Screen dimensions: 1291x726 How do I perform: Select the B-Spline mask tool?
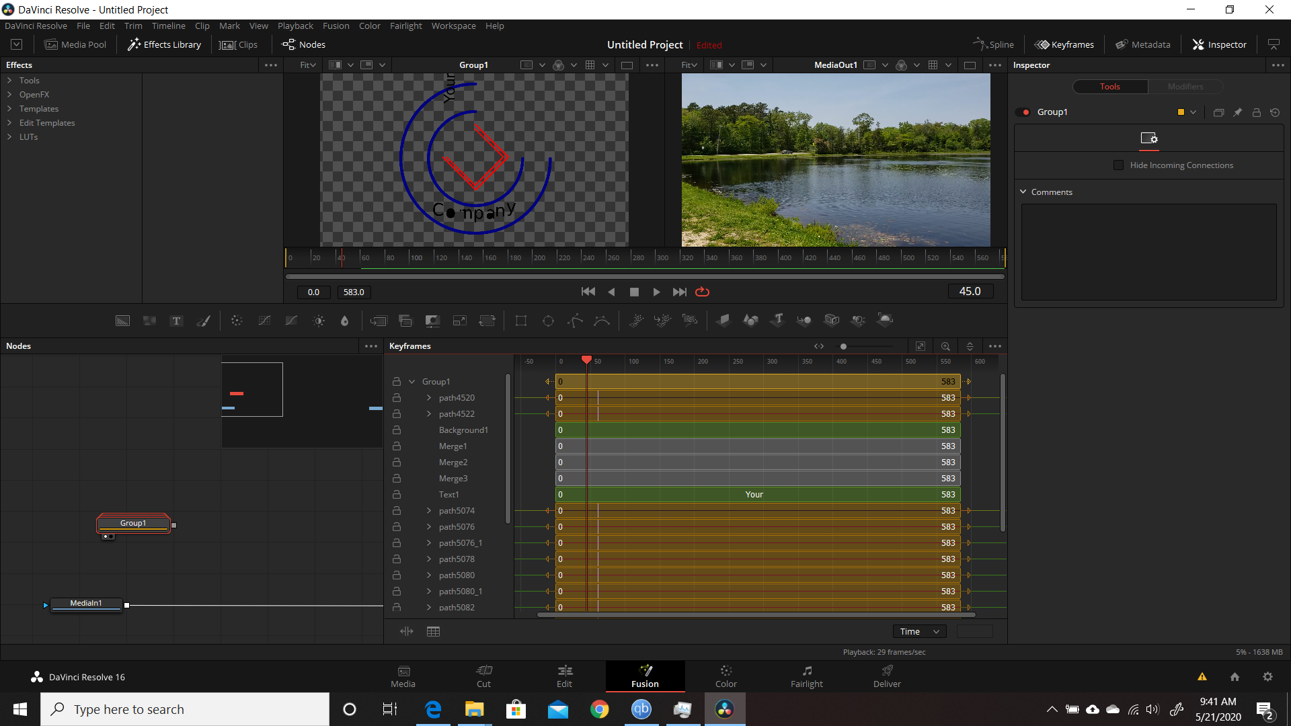(602, 321)
